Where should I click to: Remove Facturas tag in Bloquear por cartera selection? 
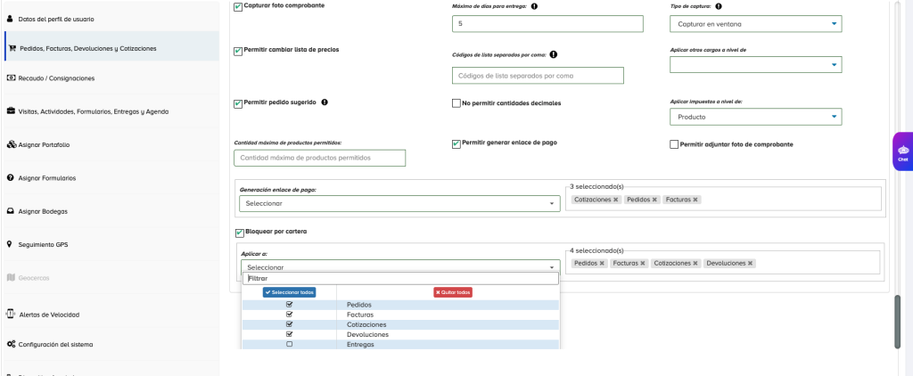pos(643,264)
